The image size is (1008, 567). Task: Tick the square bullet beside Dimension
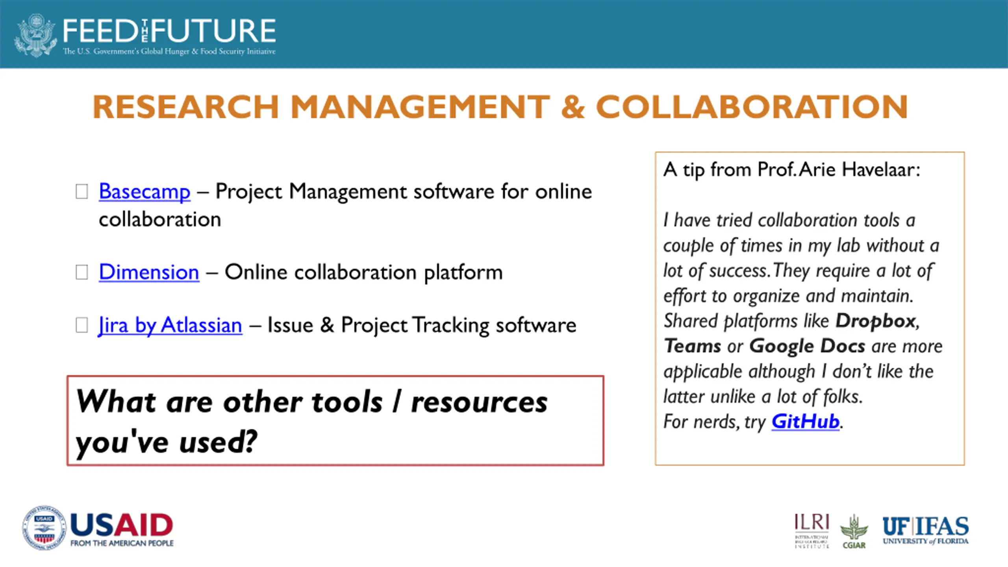tap(82, 272)
